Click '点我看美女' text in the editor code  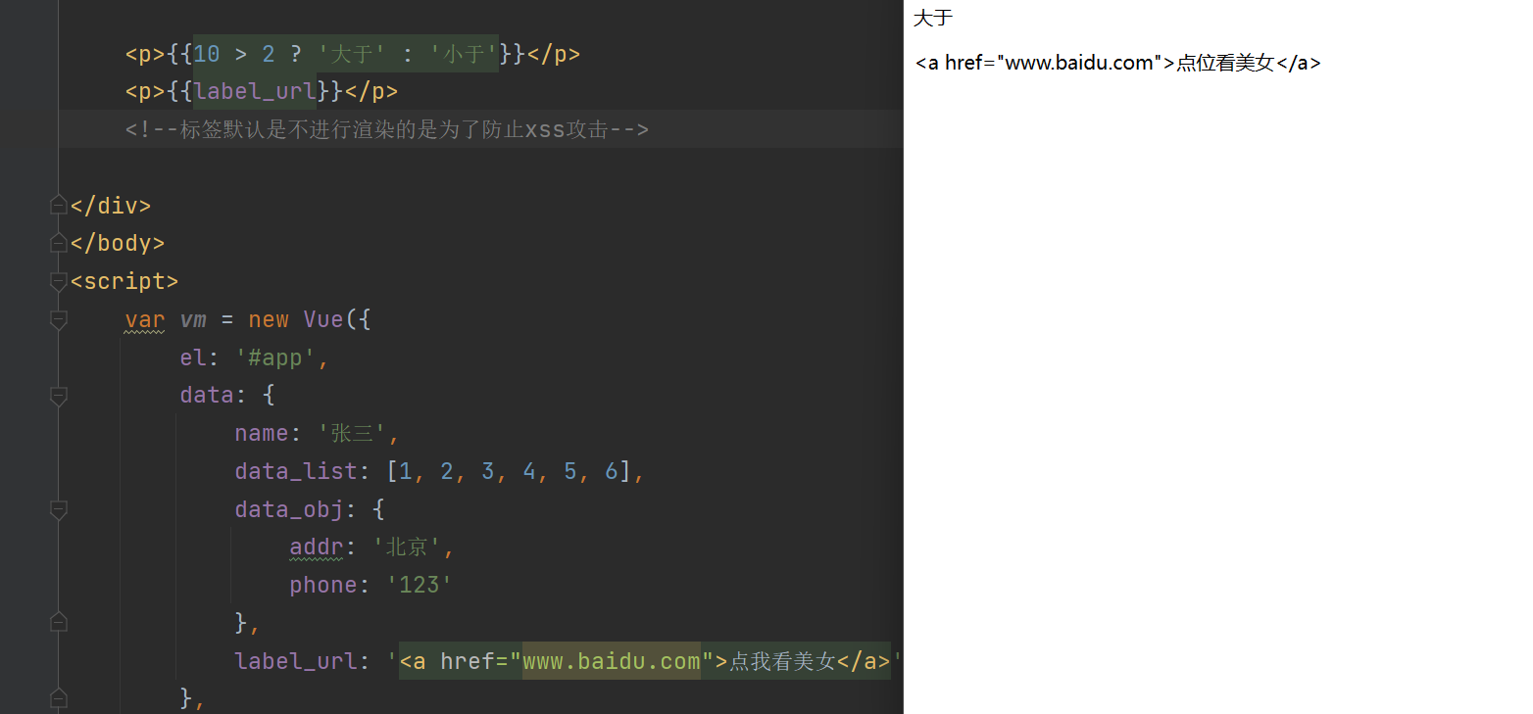(x=782, y=662)
